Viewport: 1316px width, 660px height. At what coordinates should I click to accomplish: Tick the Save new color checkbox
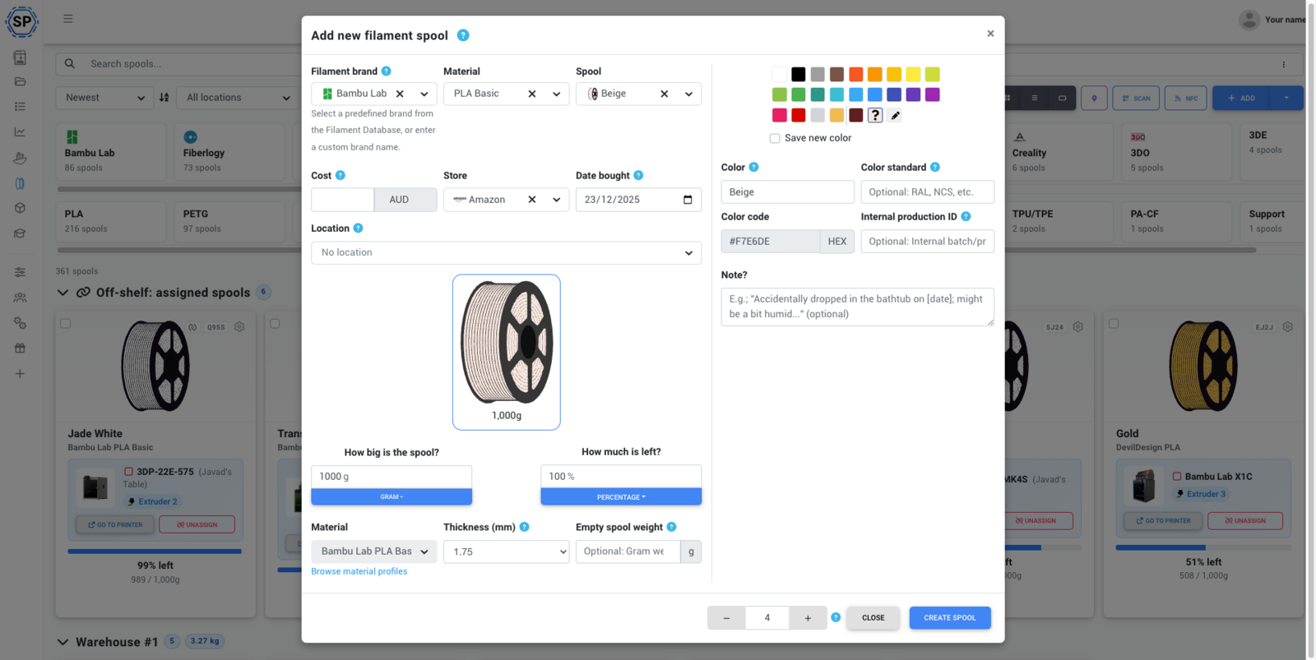point(775,138)
